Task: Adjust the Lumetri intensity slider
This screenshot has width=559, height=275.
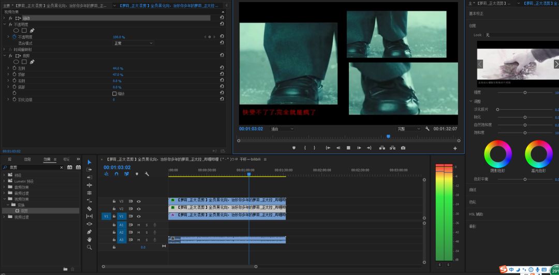Action: (525, 92)
